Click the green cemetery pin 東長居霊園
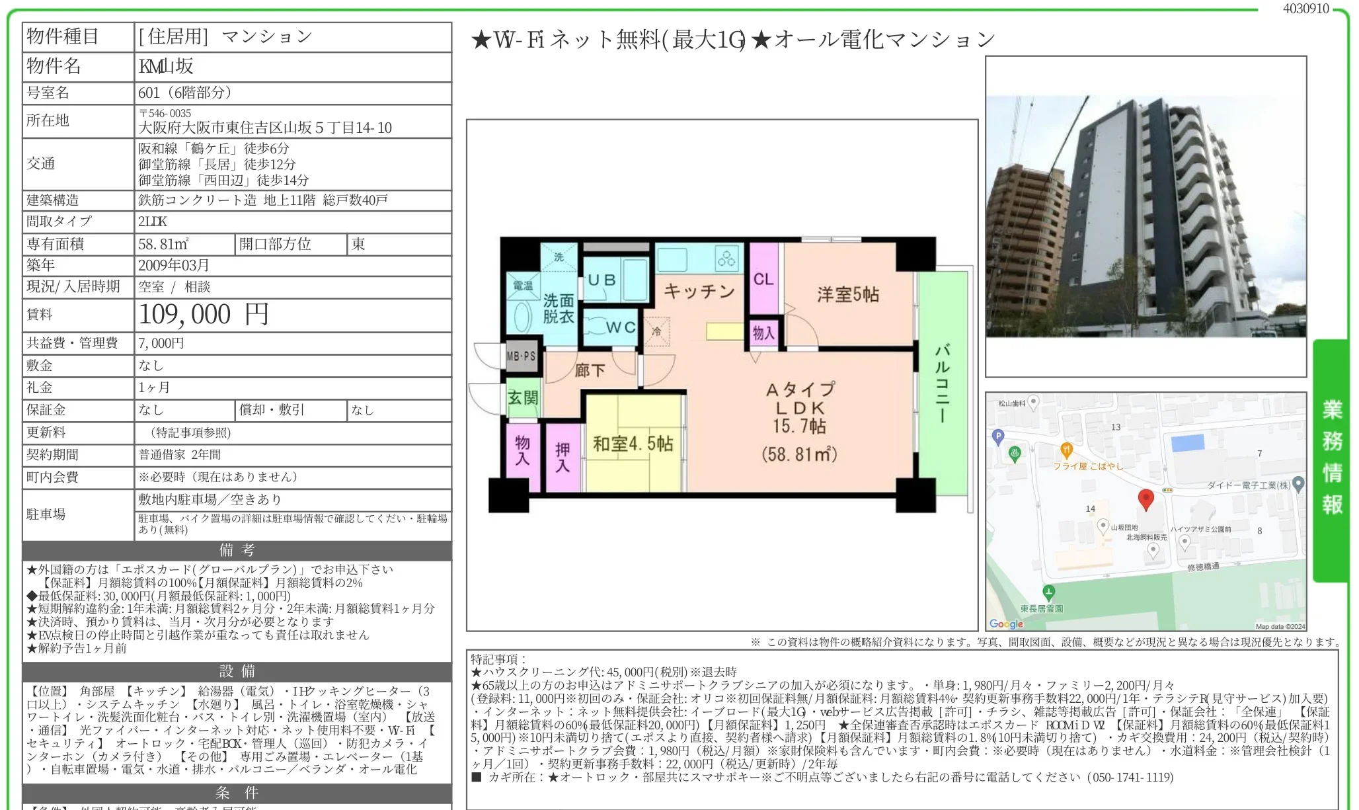 tap(1048, 592)
